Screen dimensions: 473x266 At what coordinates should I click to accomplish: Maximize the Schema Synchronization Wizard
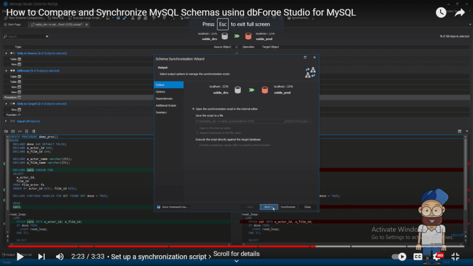(x=305, y=57)
